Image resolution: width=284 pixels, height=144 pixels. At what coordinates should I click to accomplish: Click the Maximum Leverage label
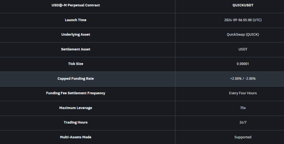76,108
